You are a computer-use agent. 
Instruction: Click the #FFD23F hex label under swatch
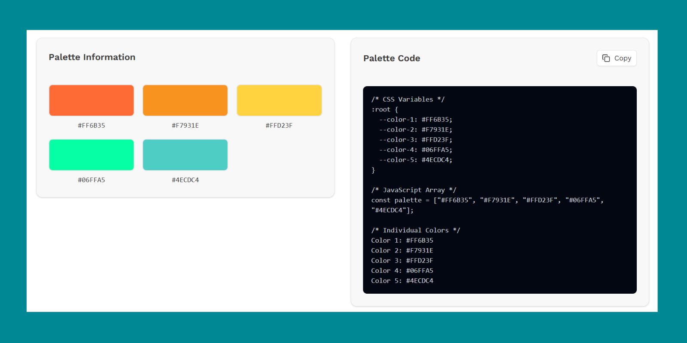(279, 126)
